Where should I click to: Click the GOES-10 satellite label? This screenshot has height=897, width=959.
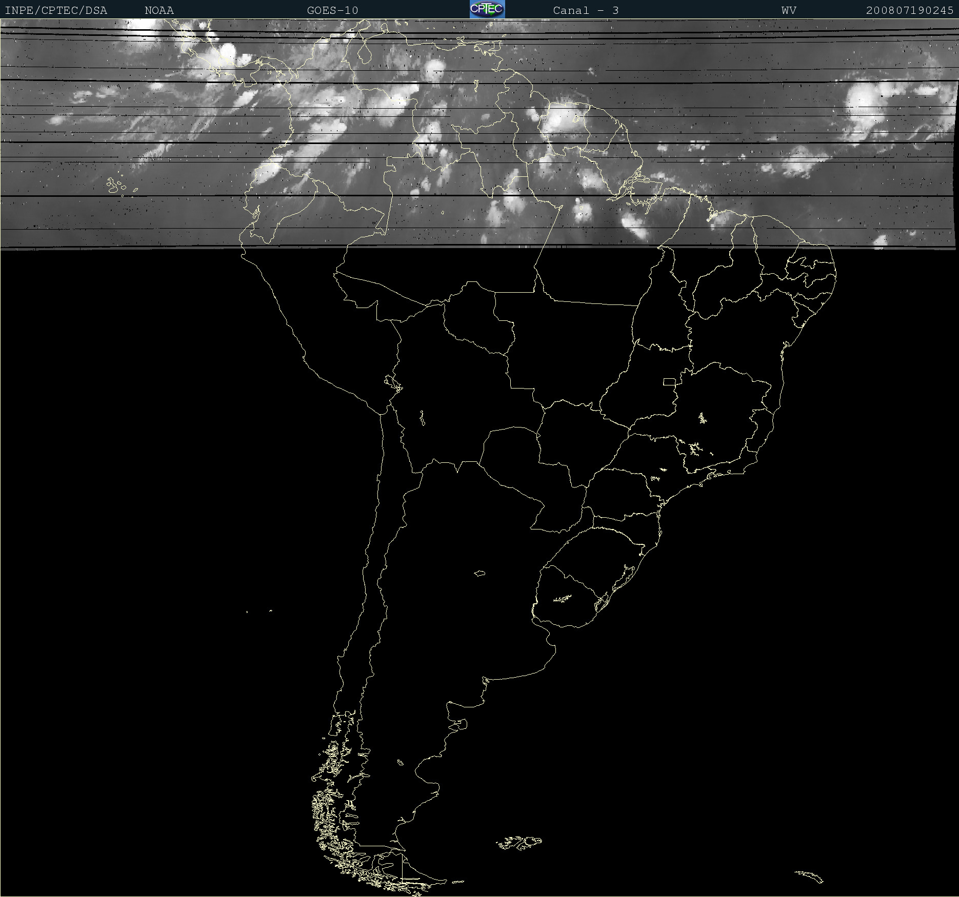click(x=332, y=10)
